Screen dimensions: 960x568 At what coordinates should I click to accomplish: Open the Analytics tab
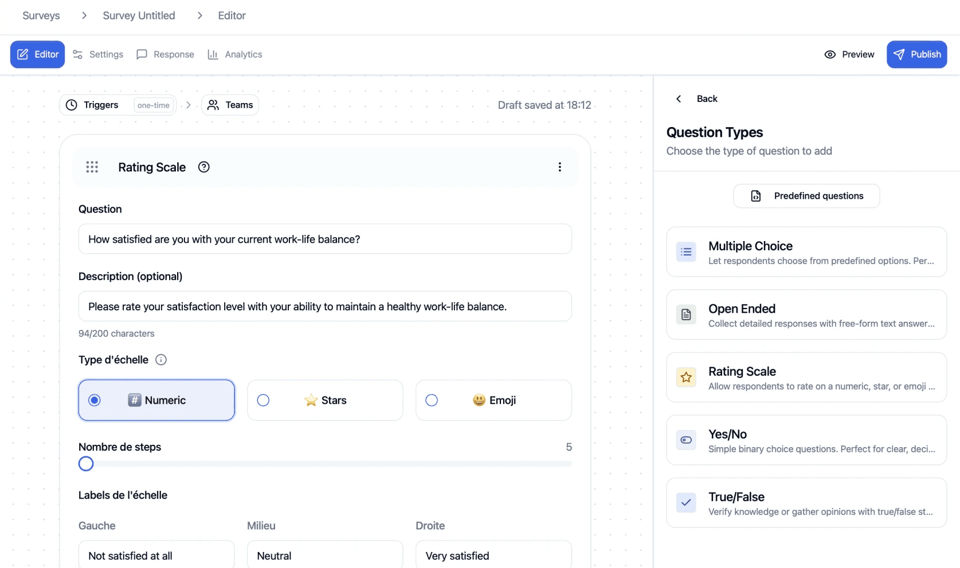point(235,54)
